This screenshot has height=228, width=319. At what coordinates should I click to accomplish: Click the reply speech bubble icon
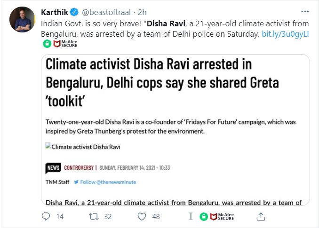[x=46, y=217]
